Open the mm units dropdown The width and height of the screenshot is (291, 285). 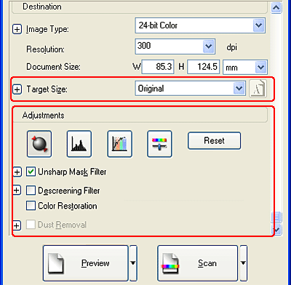(x=260, y=67)
